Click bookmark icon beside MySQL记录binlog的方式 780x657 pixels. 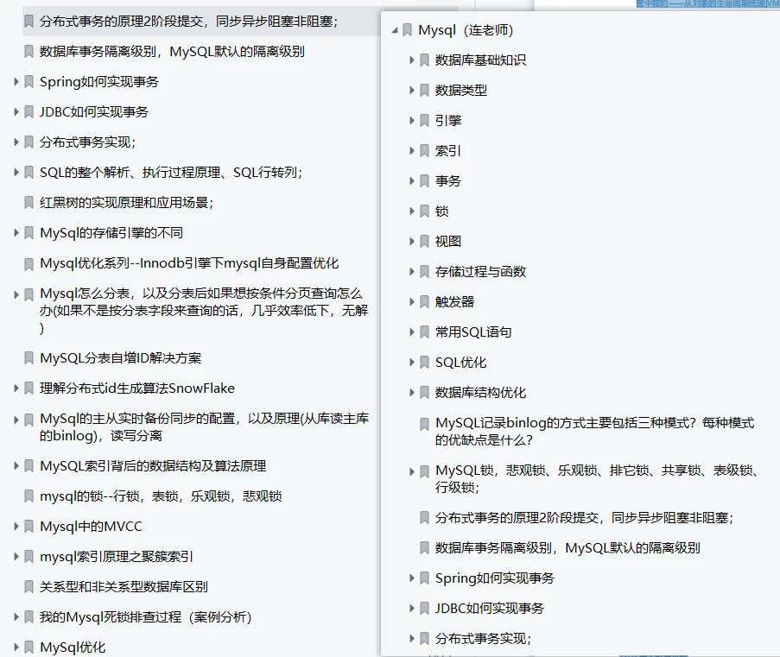pos(424,424)
